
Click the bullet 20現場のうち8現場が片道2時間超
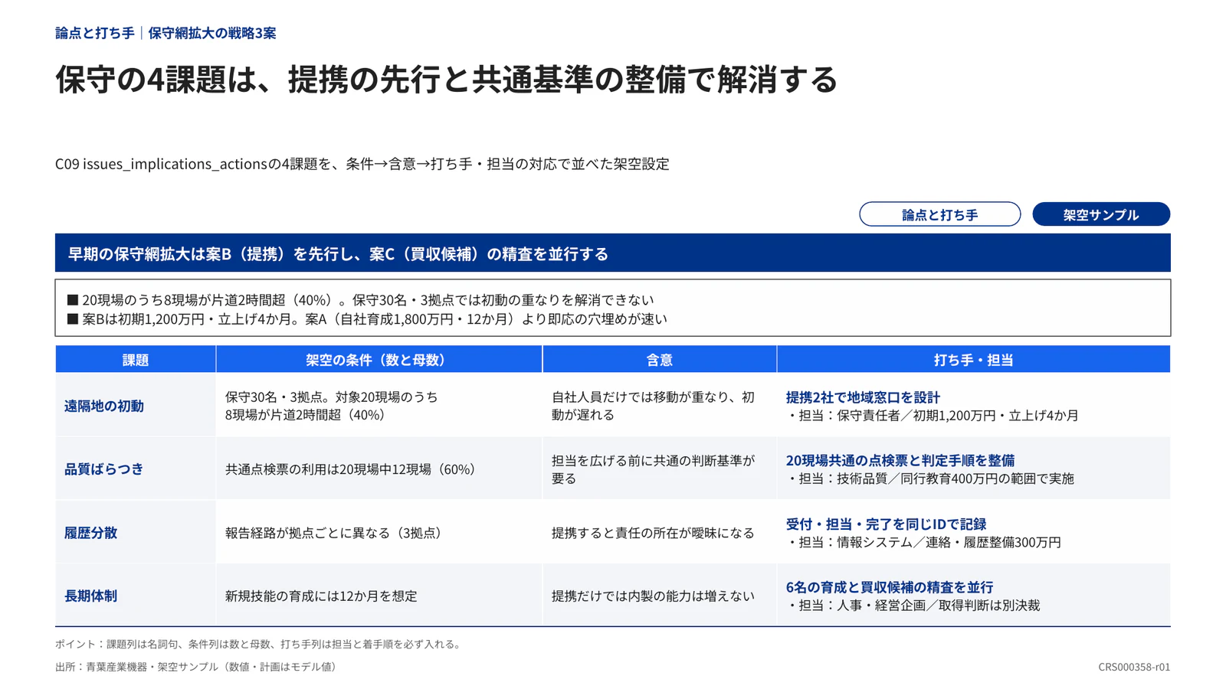tap(360, 300)
